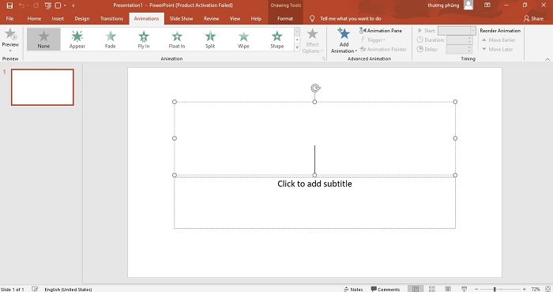
Task: Open the View tab
Action: click(235, 19)
